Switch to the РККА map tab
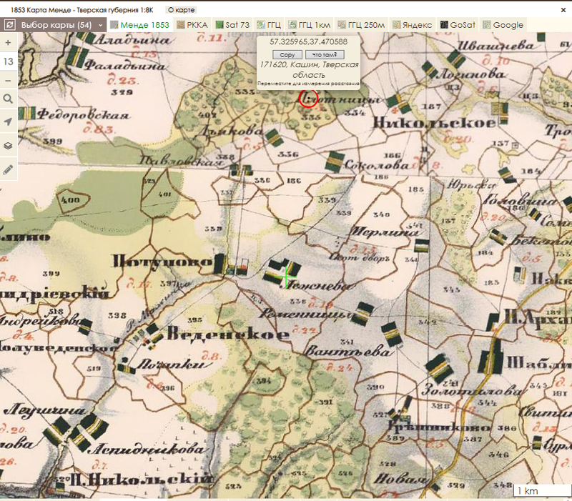Viewport: 572px width, 501px height. tap(192, 25)
